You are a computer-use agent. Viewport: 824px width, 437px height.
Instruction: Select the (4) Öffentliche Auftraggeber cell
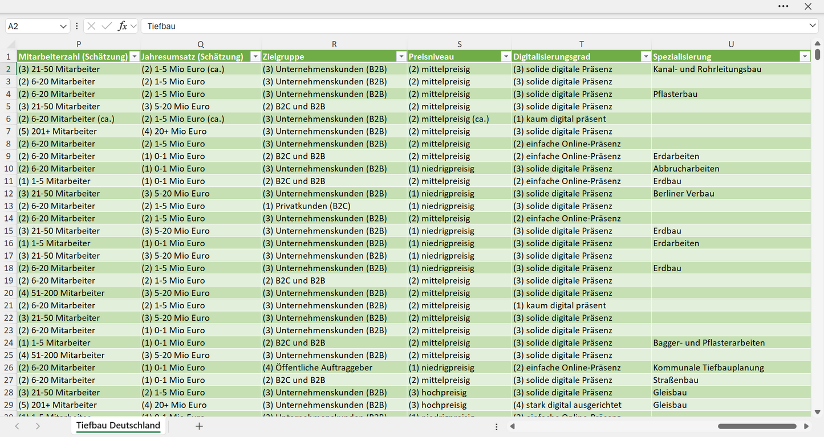pos(334,367)
